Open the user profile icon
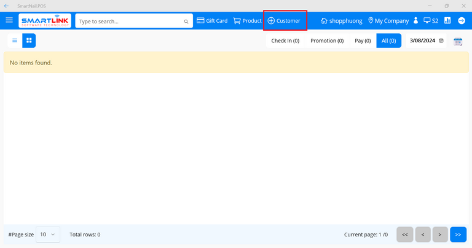 pos(416,21)
